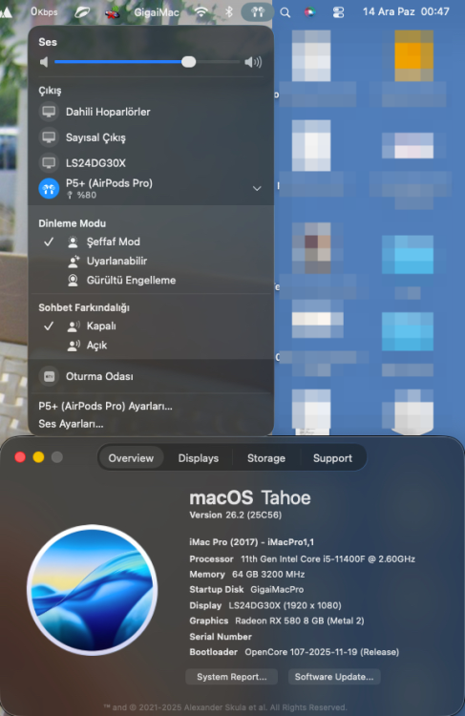The image size is (465, 716).
Task: Open the Storage tab
Action: click(266, 458)
